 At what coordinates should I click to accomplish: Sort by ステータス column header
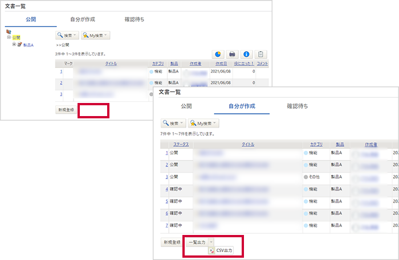pyautogui.click(x=181, y=144)
